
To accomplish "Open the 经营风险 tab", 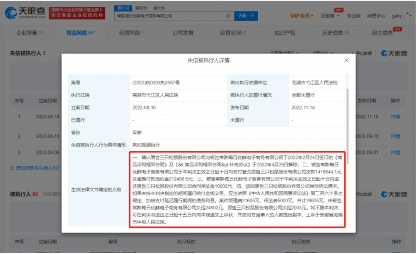I will (131, 33).
